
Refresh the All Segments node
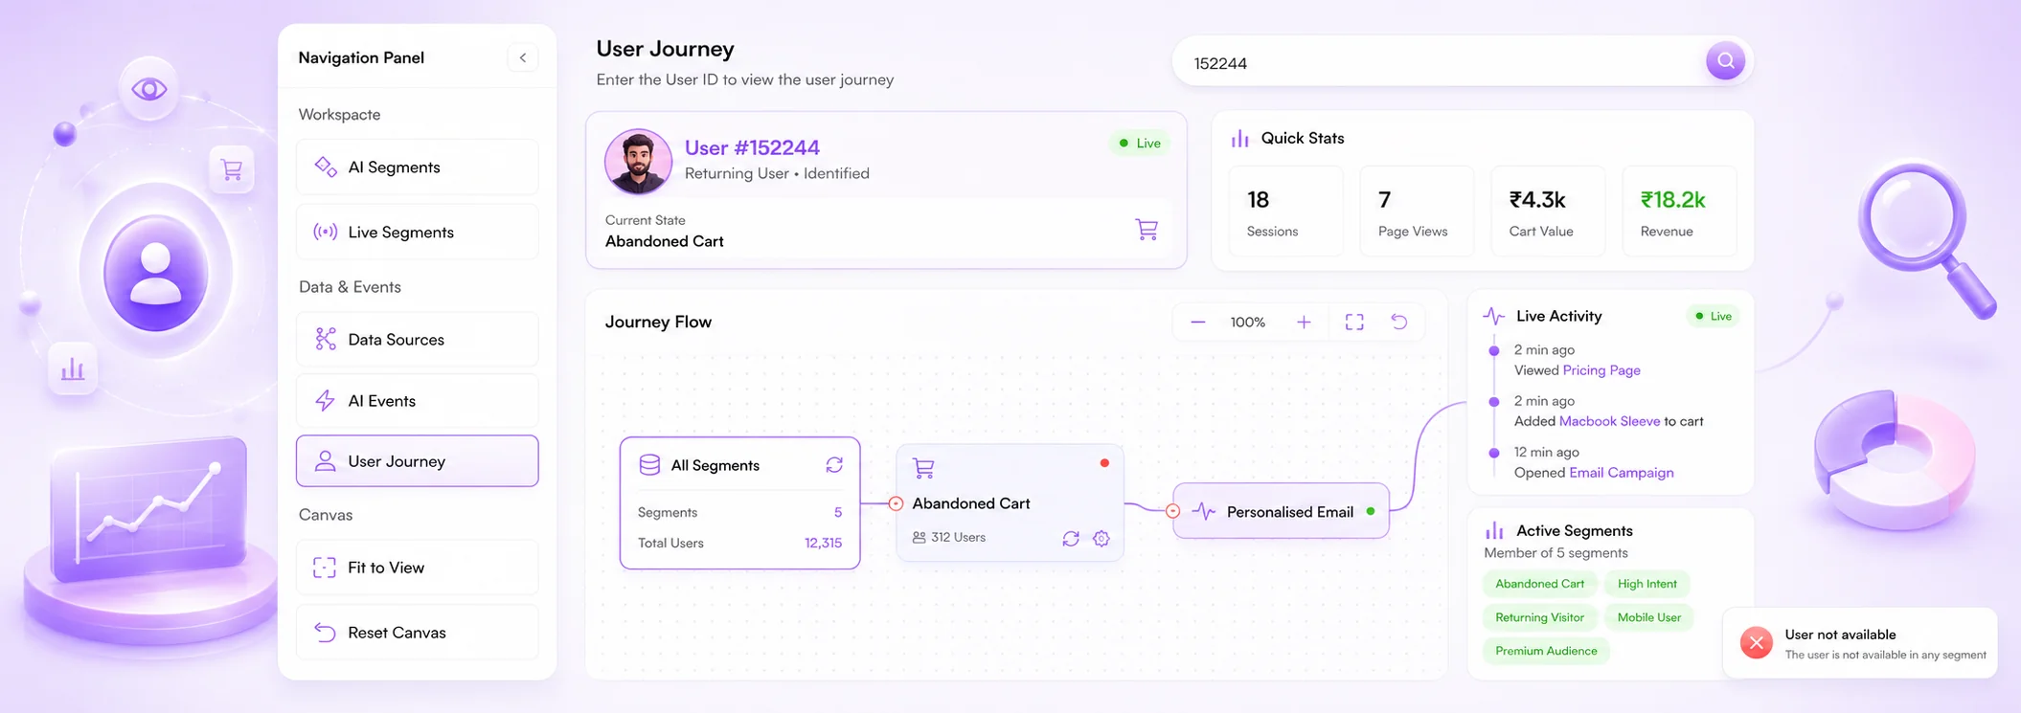[x=834, y=465]
